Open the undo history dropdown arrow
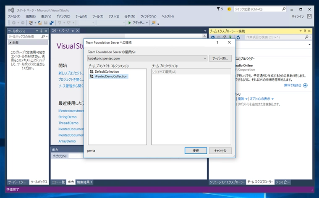The image size is (319, 198). click(x=64, y=23)
